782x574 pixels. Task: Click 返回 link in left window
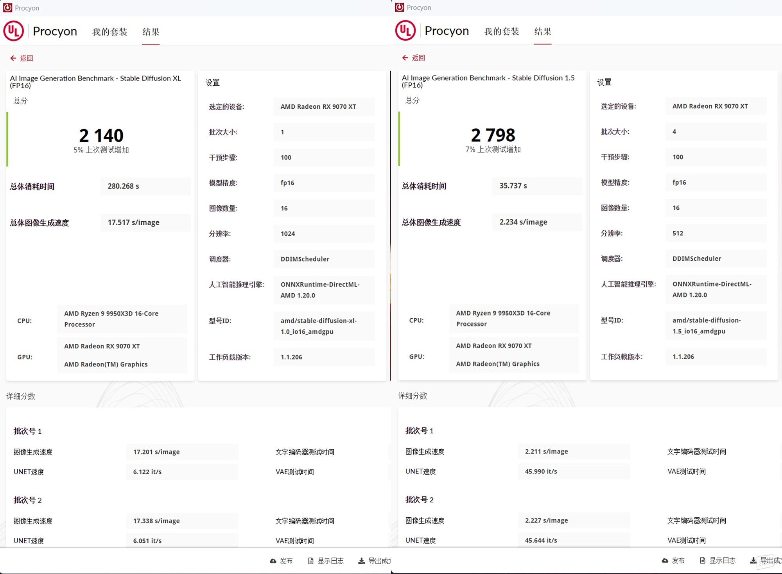(x=27, y=58)
